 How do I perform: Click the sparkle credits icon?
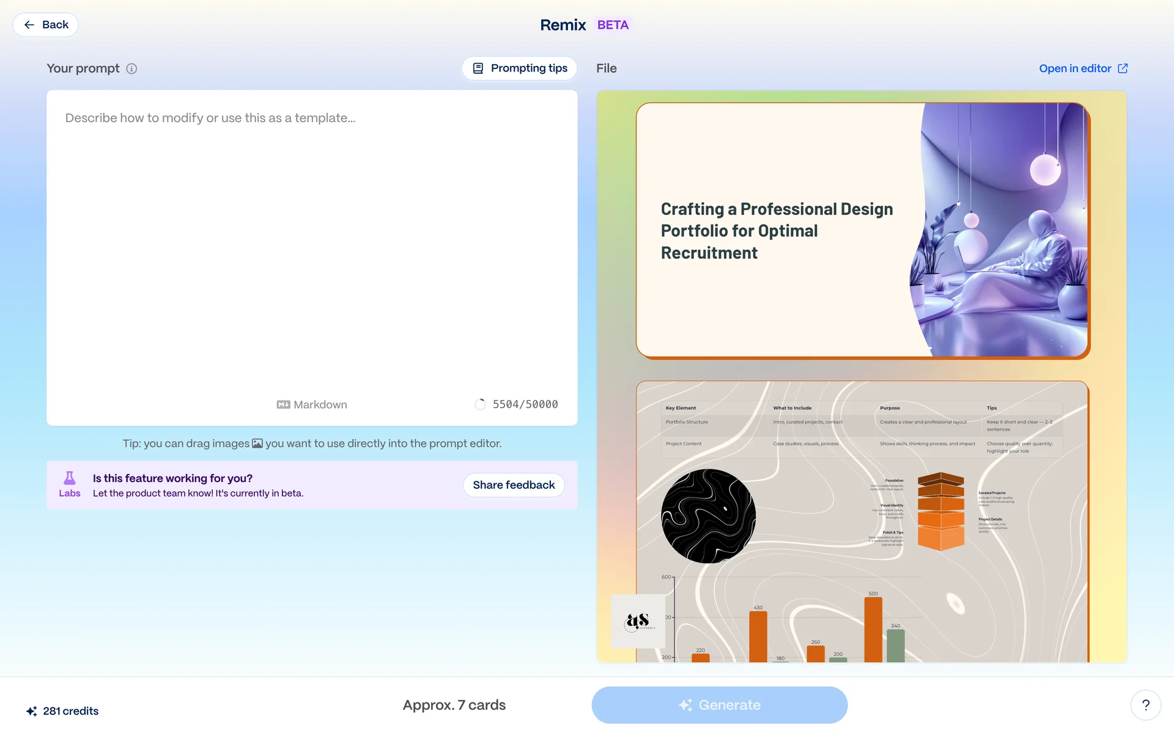tap(32, 711)
